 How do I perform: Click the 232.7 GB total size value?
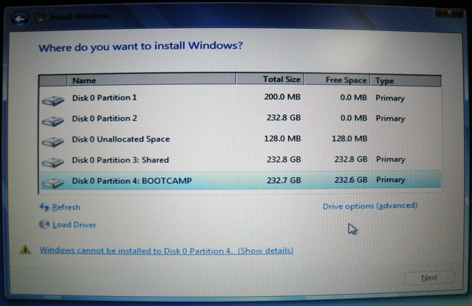pyautogui.click(x=284, y=180)
